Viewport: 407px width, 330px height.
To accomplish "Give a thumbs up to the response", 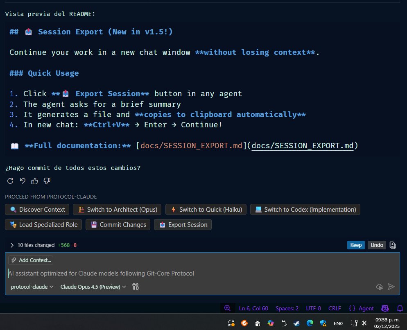I will point(34,181).
